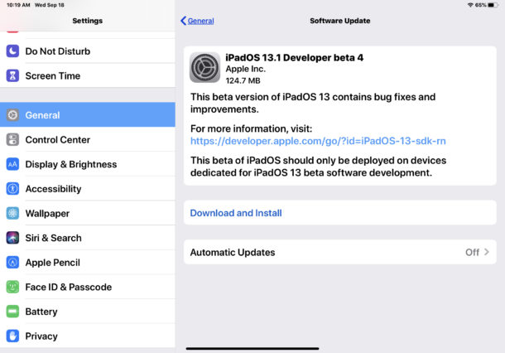Tap the iPadOS update settings gear icon

tap(204, 68)
